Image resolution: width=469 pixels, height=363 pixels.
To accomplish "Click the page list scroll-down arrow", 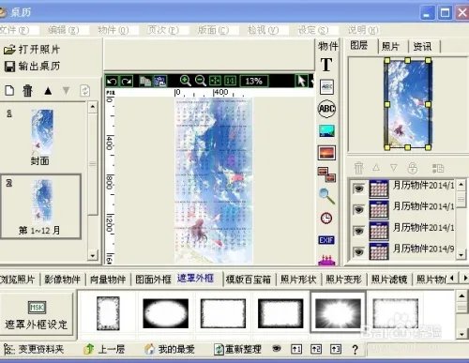I will pos(93,255).
